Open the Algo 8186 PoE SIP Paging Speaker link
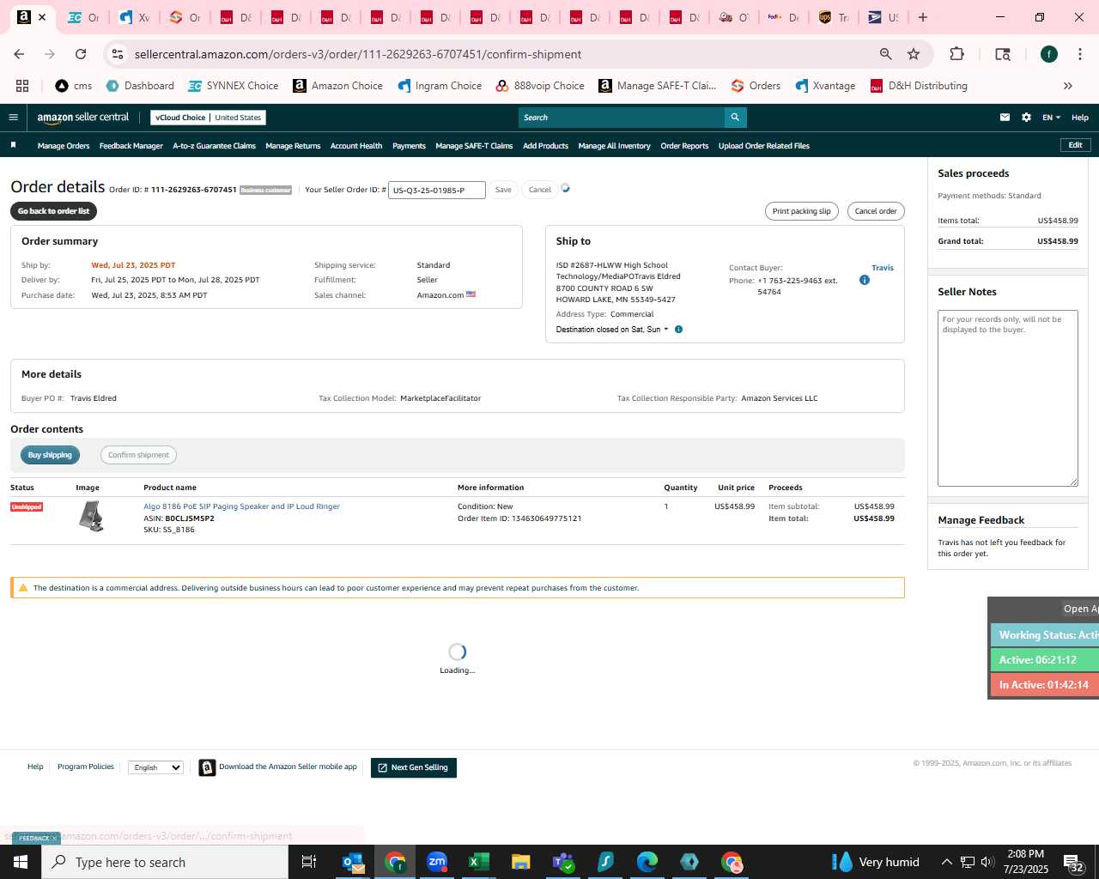 [241, 506]
